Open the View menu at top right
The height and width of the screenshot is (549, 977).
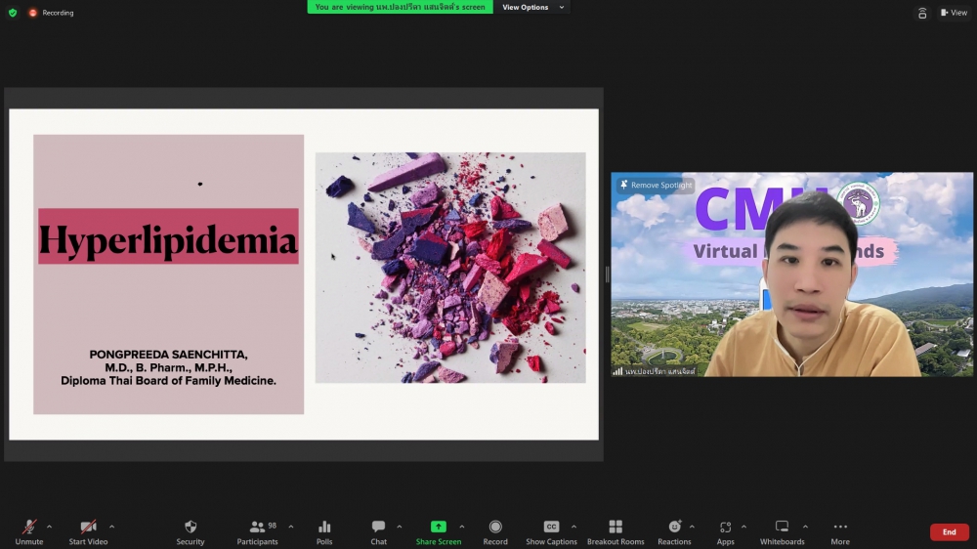pos(954,13)
